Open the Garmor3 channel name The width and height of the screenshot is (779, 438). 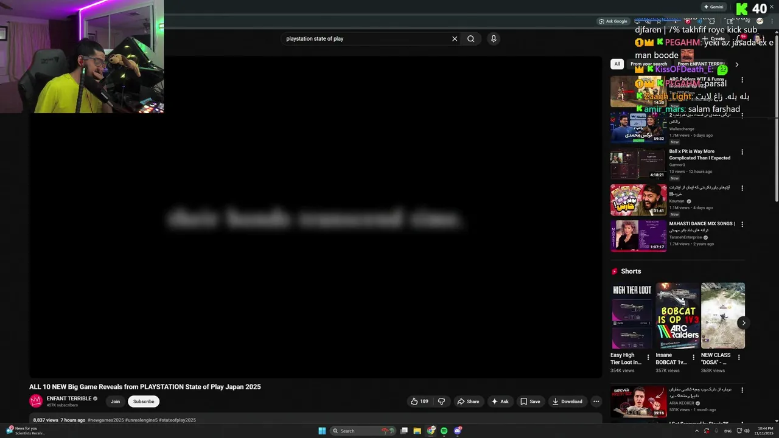[677, 165]
